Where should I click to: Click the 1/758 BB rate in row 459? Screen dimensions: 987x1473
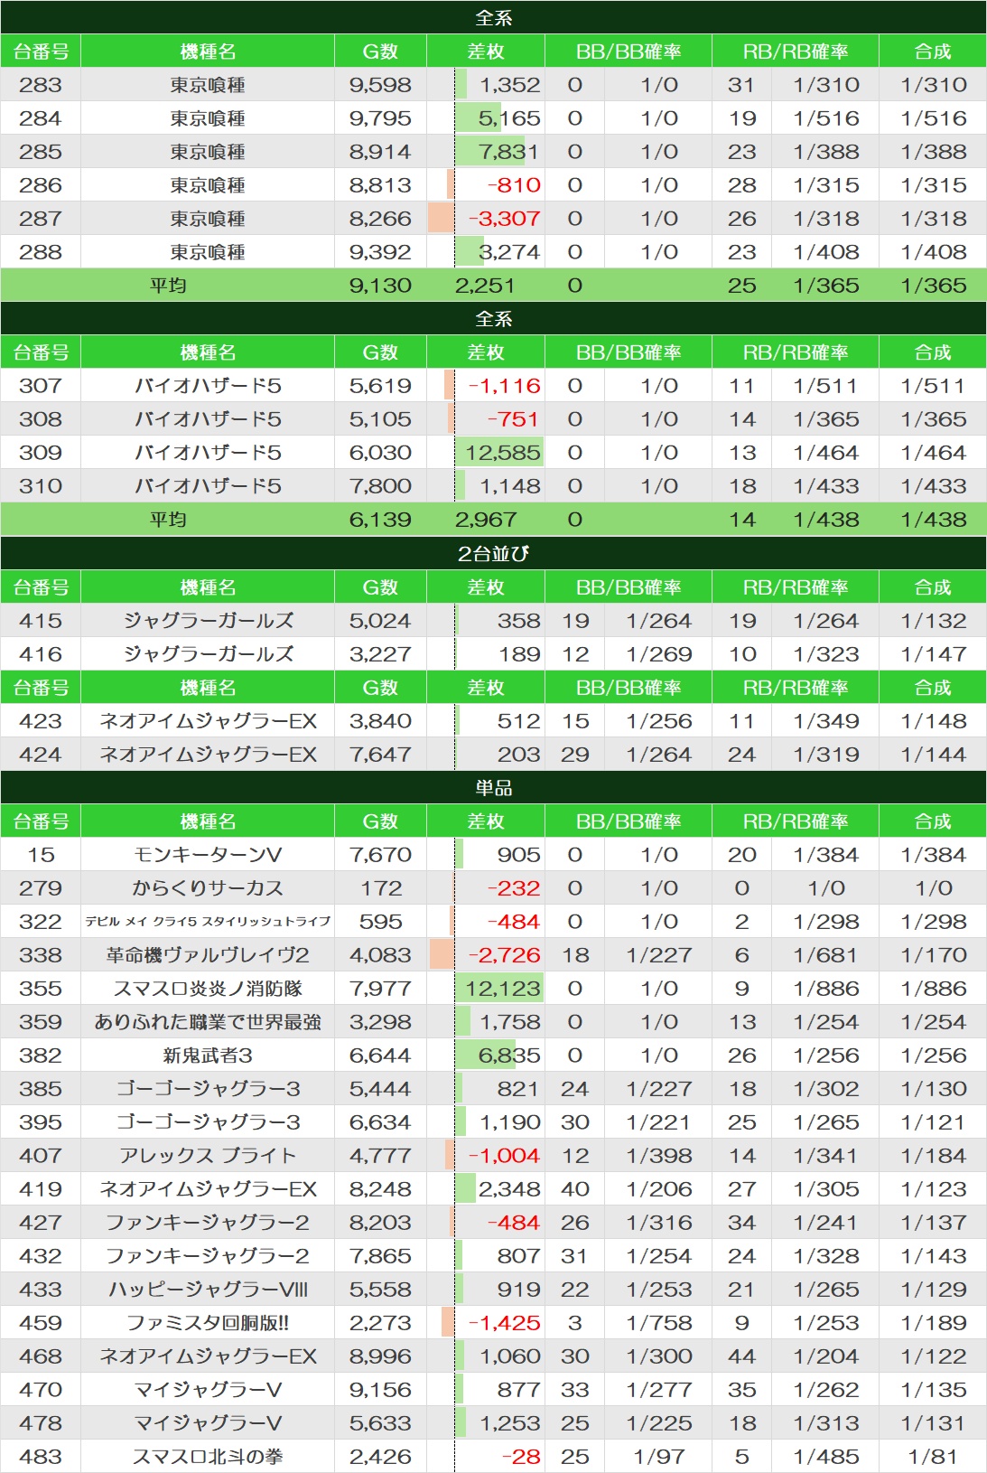click(x=659, y=1323)
